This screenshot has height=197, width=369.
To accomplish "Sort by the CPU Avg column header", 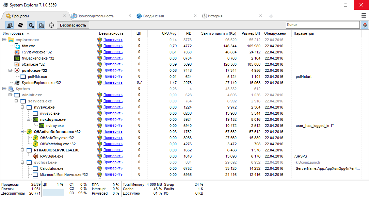I will pos(163,33).
